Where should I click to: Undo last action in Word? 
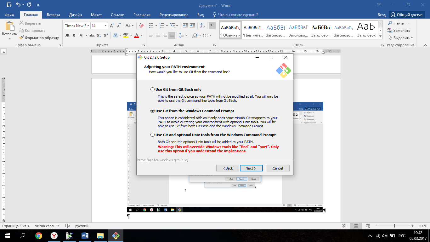click(x=18, y=5)
